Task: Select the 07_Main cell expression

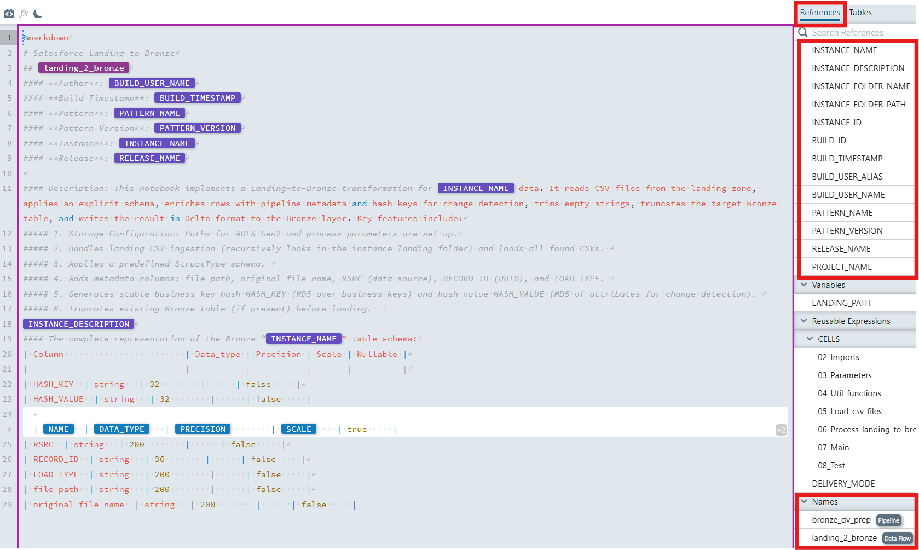Action: pyautogui.click(x=833, y=448)
